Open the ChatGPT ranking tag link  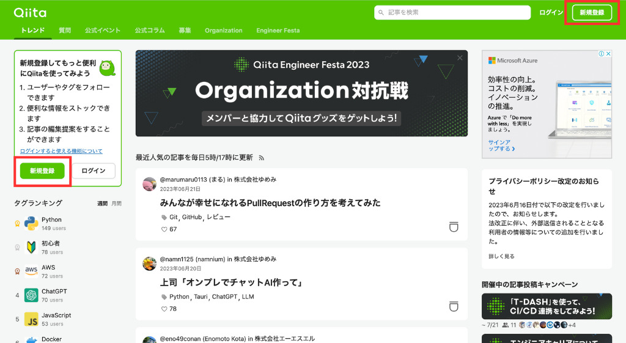[x=54, y=292]
